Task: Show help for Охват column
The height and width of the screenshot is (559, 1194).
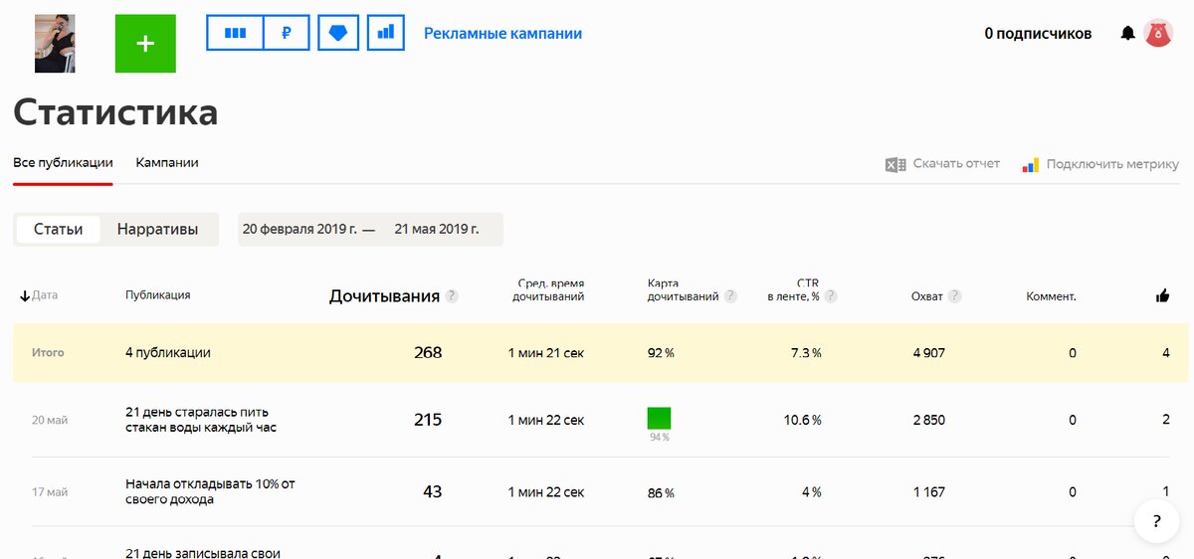Action: tap(955, 296)
